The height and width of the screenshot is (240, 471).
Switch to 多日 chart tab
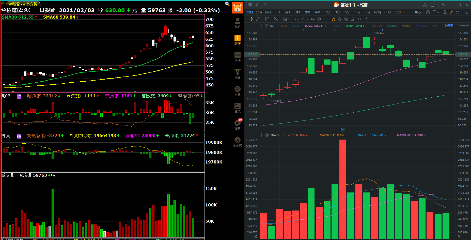tap(268, 12)
